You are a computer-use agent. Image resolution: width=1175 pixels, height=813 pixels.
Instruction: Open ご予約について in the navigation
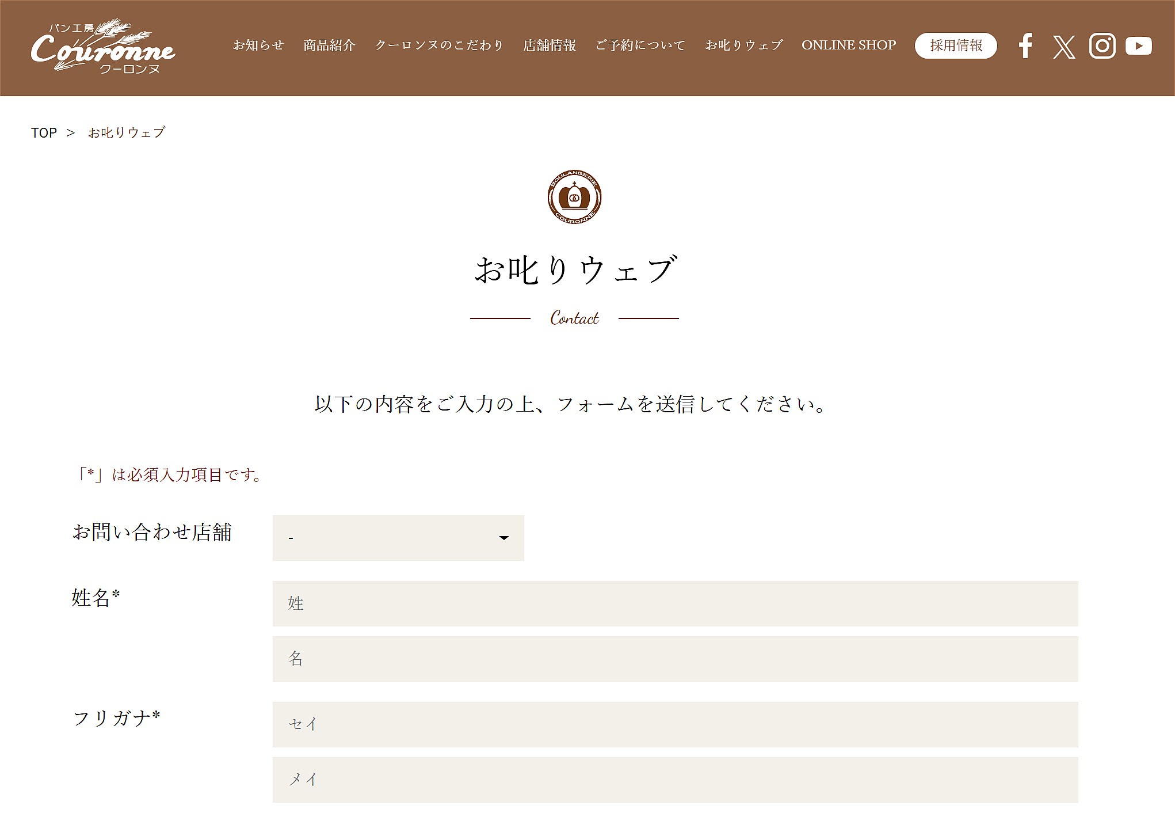pos(640,45)
